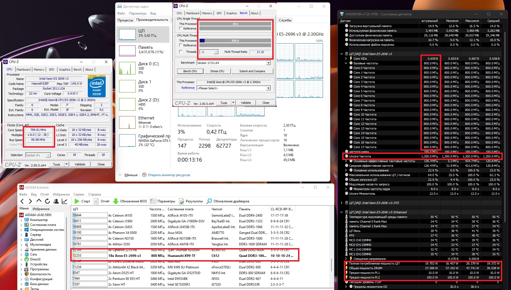Open the Службы tab in Task Manager
Viewport: 511px width, 290px height.
[285, 20]
